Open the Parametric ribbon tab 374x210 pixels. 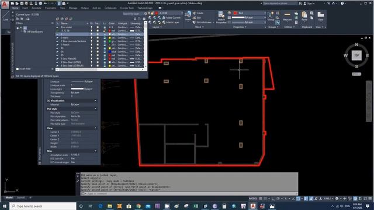(x=51, y=8)
